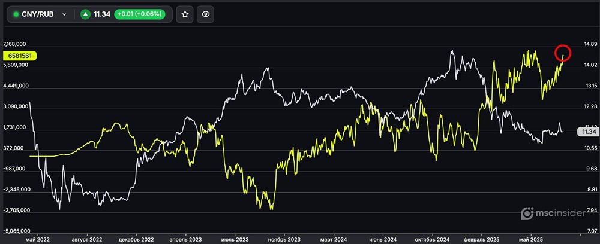Screen dimensions: 600x244
Task: Toggle chart visibility with the eye icon
Action: click(205, 14)
